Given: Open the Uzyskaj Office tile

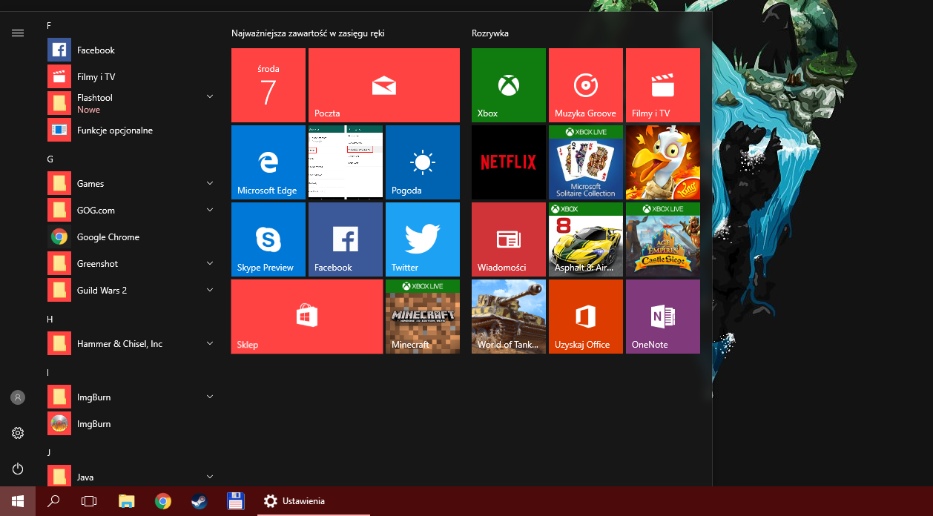Looking at the screenshot, I should point(586,317).
